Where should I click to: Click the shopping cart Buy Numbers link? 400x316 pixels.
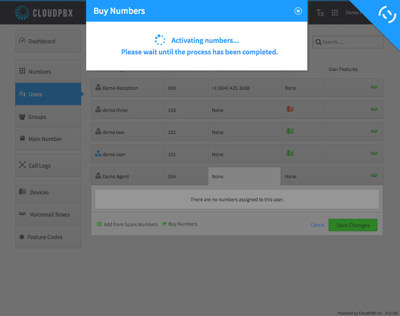point(180,224)
